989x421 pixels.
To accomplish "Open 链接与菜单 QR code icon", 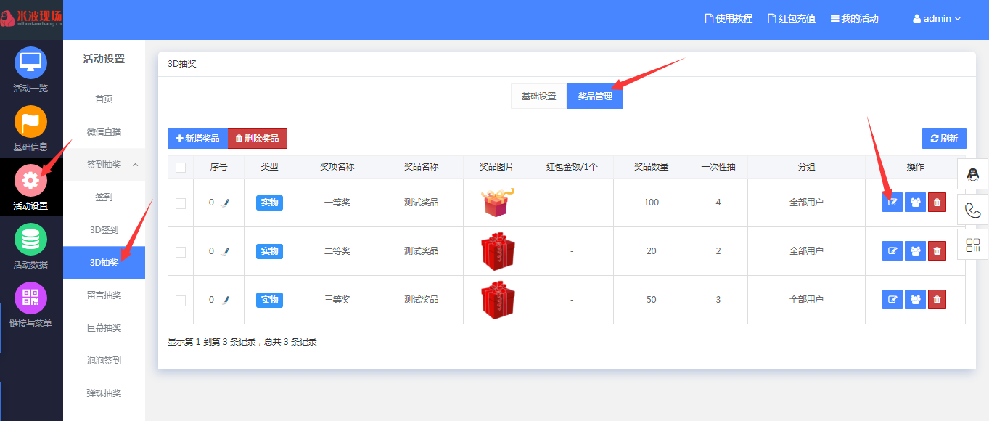I will coord(30,298).
